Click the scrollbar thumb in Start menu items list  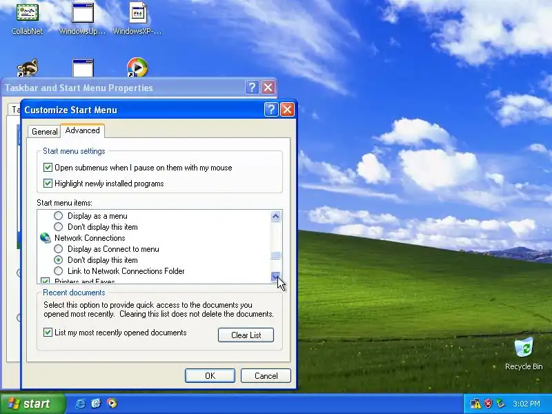(x=275, y=255)
